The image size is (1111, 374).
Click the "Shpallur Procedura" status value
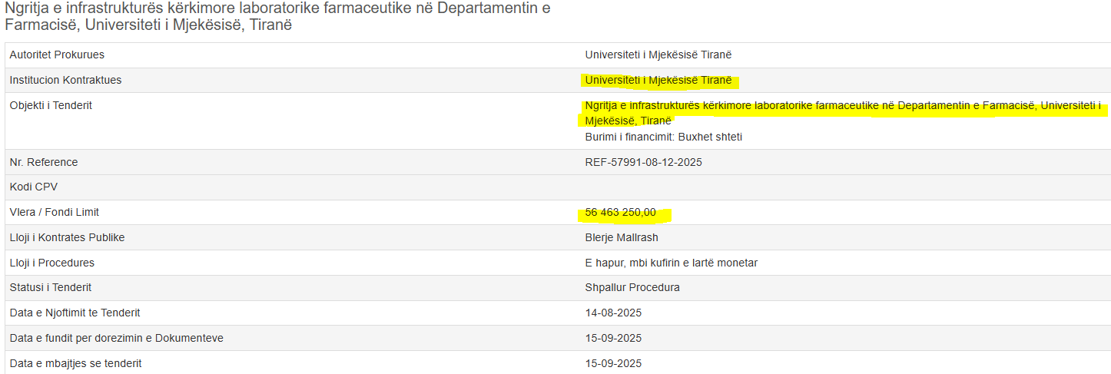[632, 287]
